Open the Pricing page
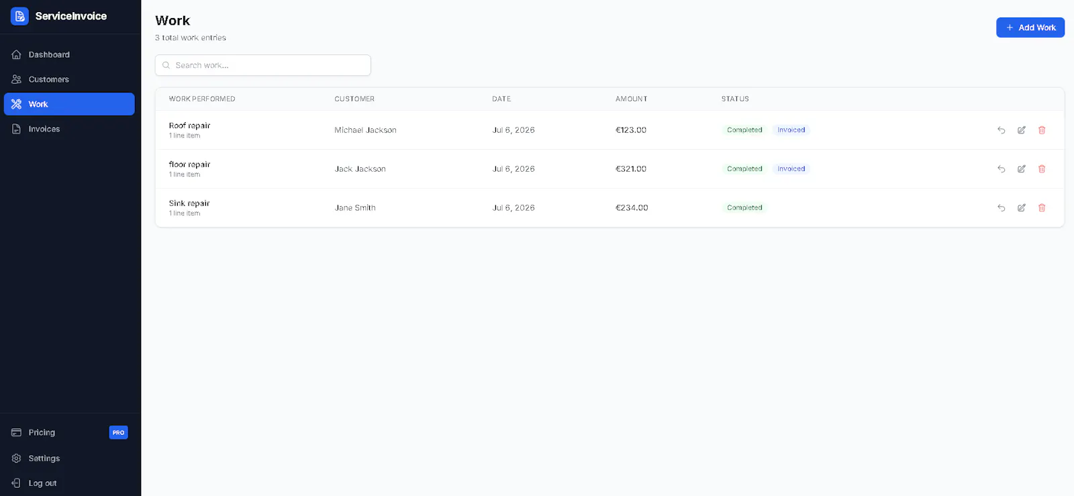Viewport: 1074px width, 496px height. [69, 432]
